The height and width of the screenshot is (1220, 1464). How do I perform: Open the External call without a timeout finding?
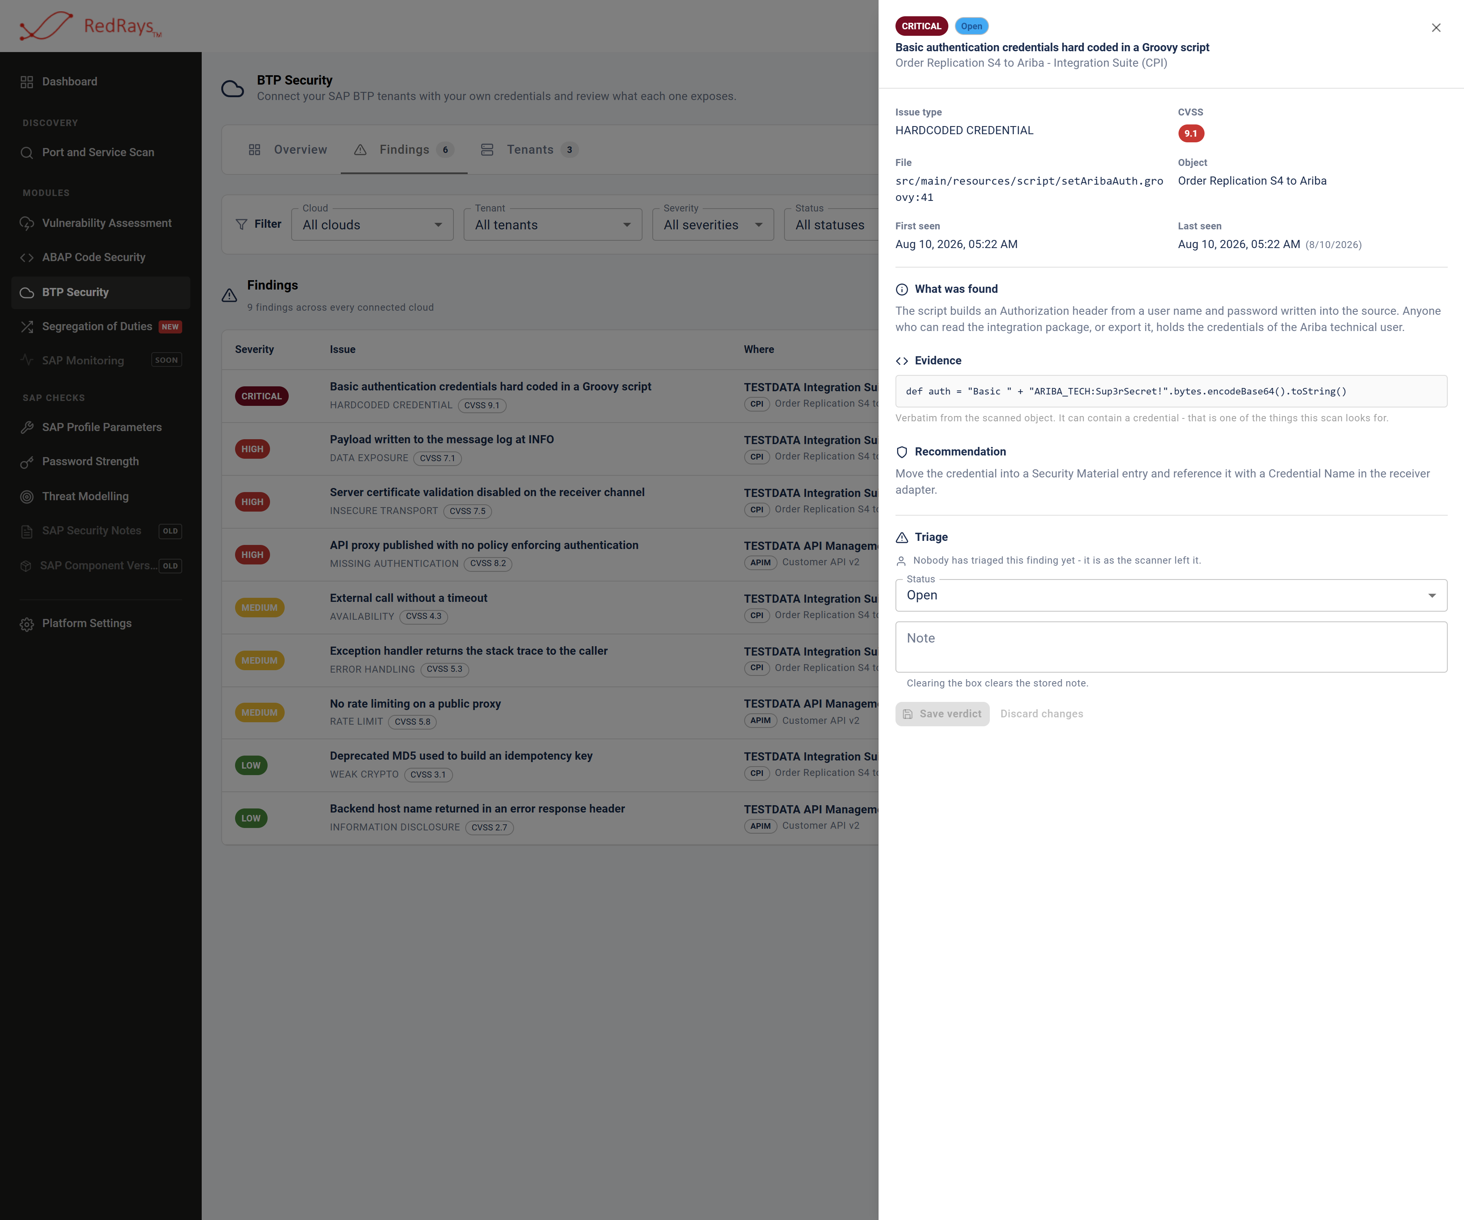[x=550, y=608]
